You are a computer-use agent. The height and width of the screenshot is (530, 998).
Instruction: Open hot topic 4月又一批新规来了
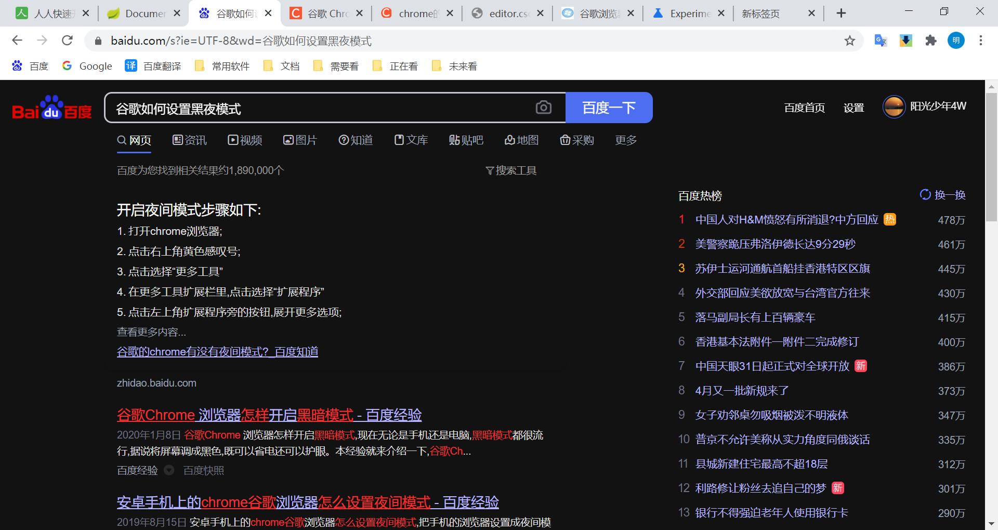(742, 391)
